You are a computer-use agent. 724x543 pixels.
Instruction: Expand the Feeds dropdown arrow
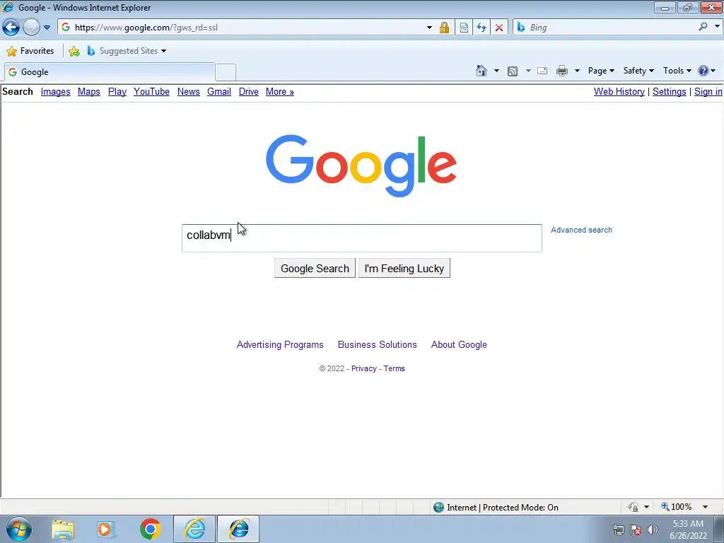(x=528, y=71)
